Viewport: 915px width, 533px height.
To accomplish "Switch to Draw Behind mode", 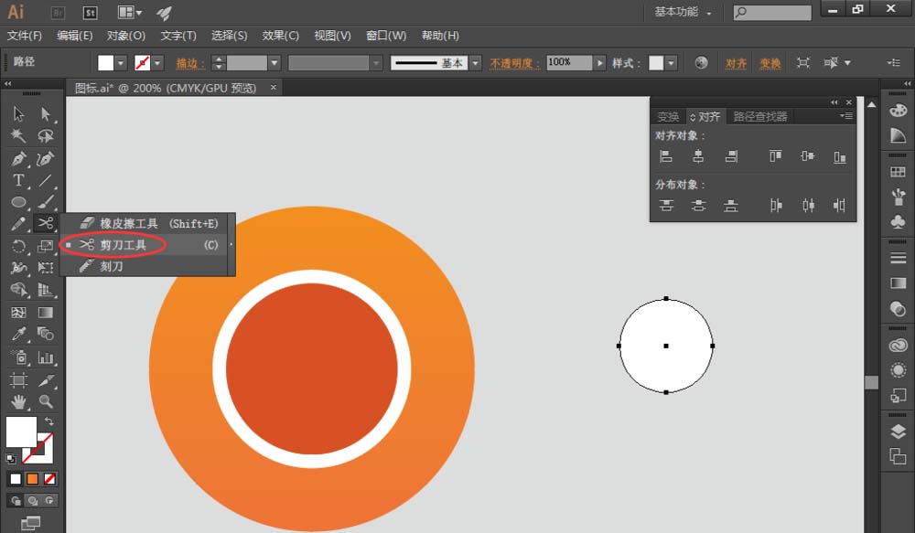I will pyautogui.click(x=33, y=501).
